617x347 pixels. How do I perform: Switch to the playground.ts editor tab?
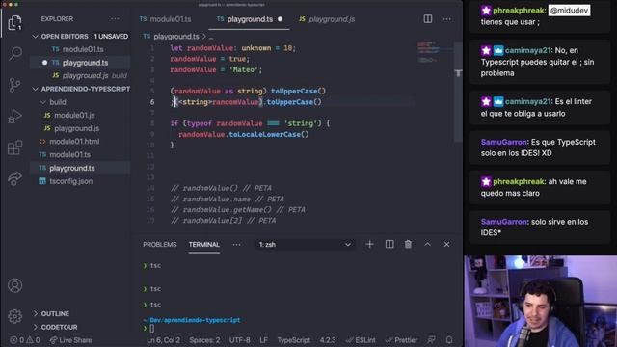tap(250, 19)
